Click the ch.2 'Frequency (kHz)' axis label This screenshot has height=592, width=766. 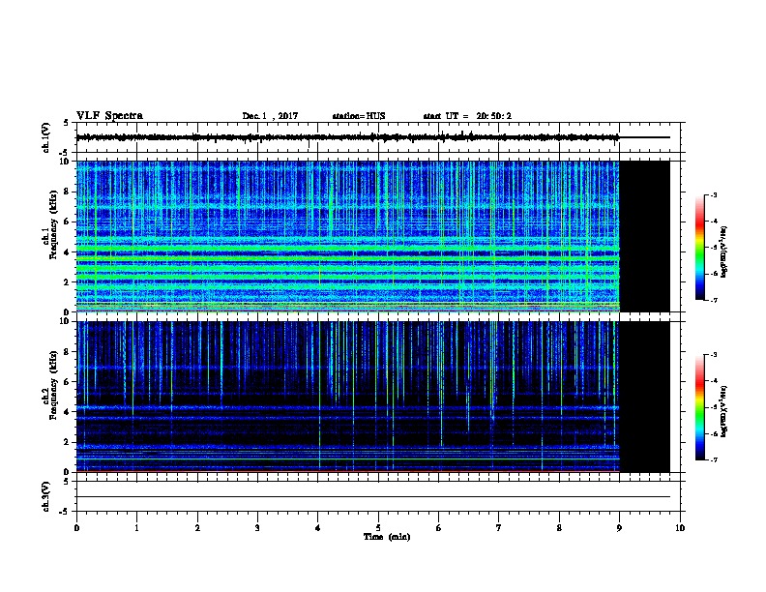tap(53, 385)
